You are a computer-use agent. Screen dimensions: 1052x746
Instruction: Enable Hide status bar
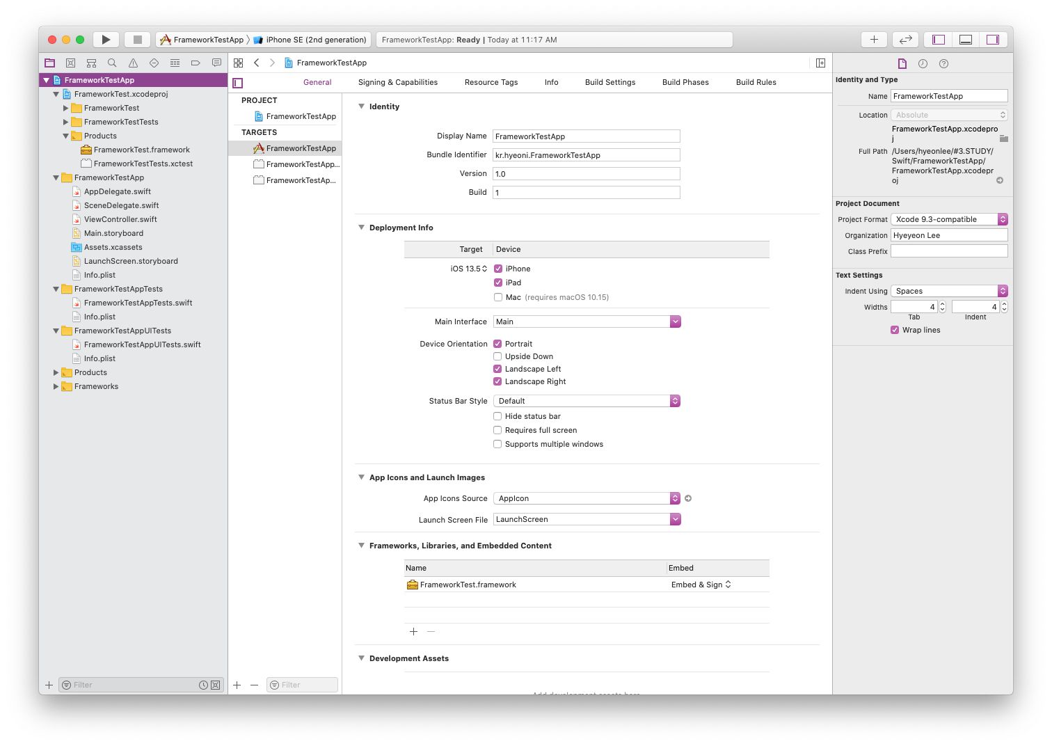pos(497,416)
